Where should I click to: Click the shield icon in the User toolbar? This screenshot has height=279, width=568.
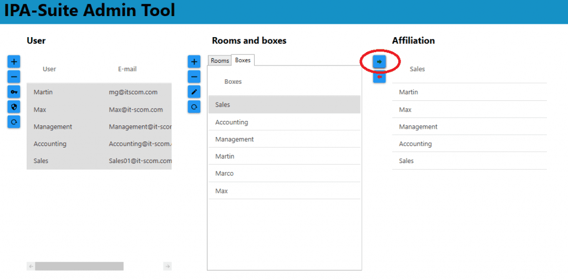click(x=14, y=106)
